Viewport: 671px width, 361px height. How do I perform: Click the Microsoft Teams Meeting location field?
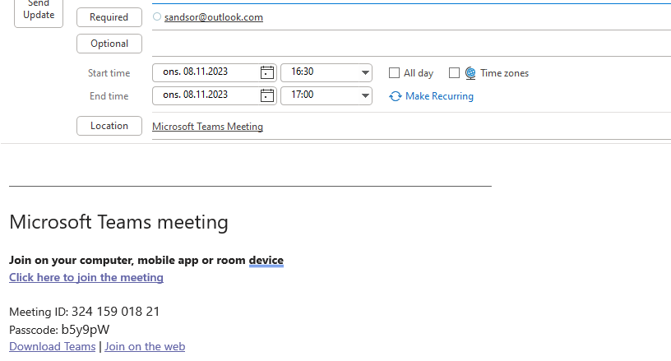coord(208,127)
